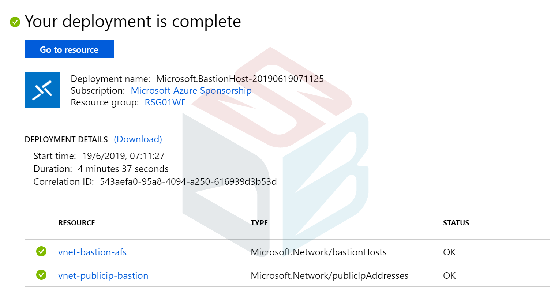Click green status check for vnet-publicip-bastion
This screenshot has width=551, height=304.
(x=41, y=275)
